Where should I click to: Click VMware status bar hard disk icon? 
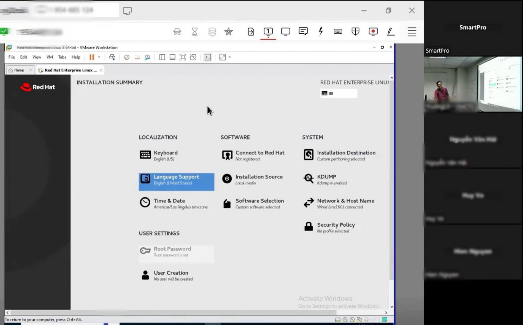pyautogui.click(x=338, y=320)
